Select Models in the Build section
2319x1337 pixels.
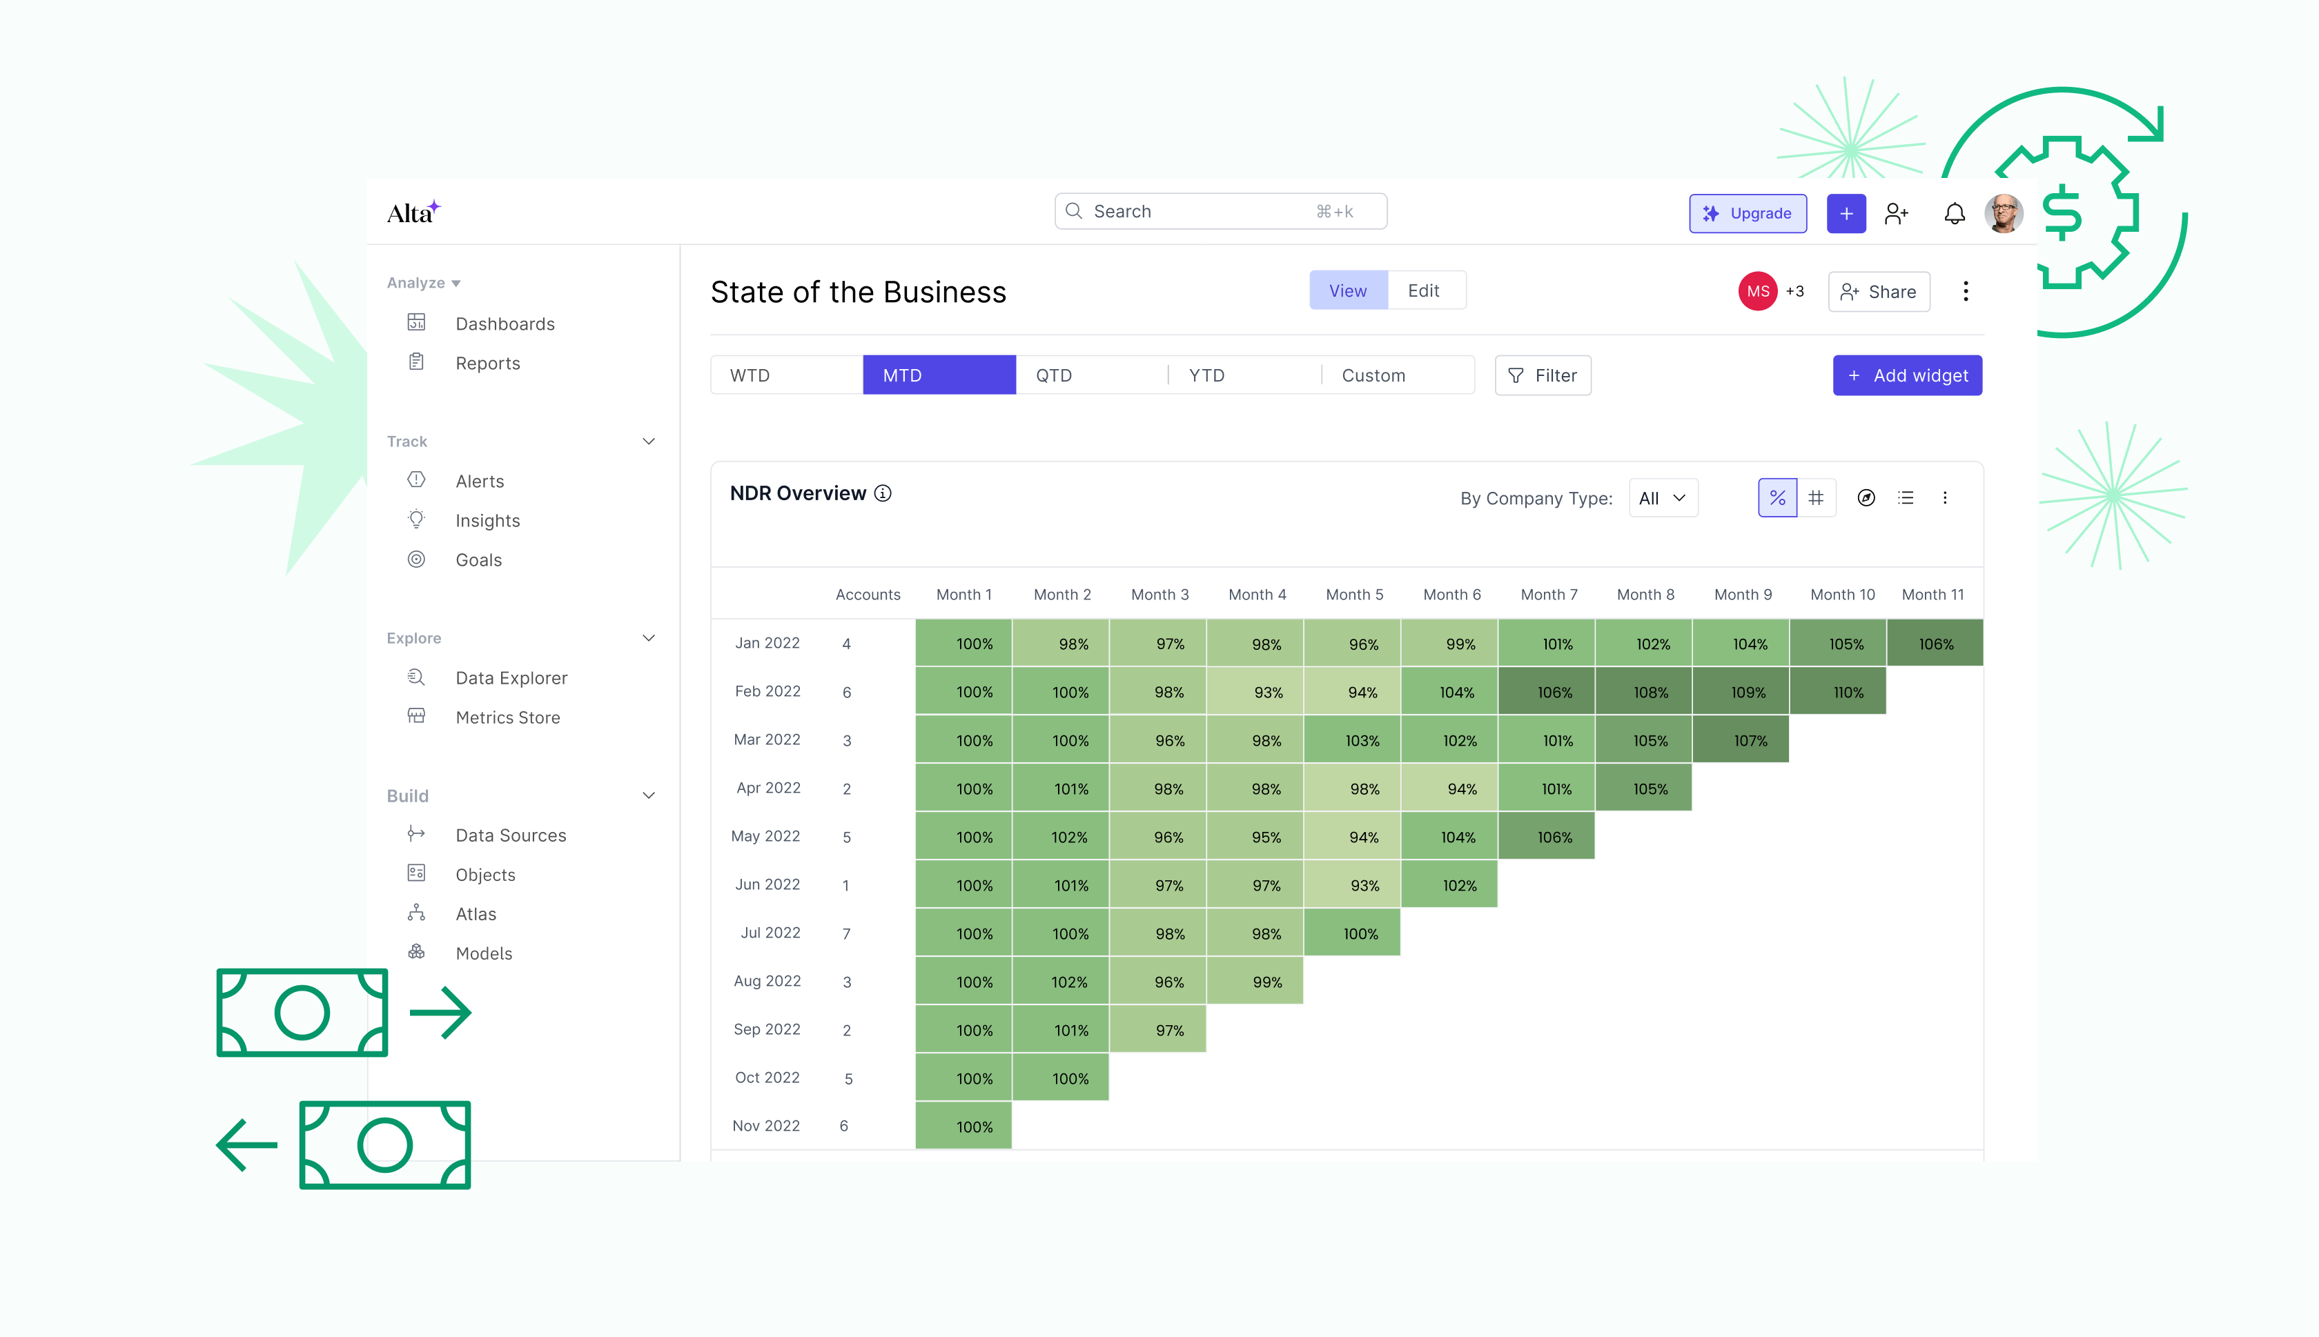coord(483,953)
